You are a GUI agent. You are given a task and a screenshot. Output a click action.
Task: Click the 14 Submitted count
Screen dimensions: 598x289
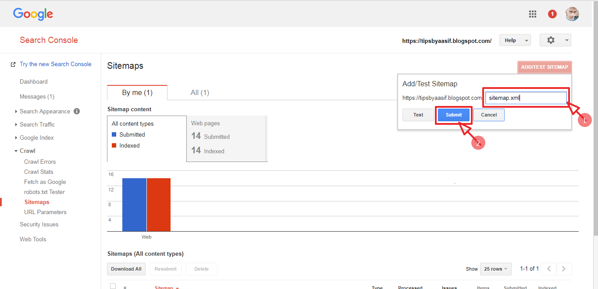210,136
